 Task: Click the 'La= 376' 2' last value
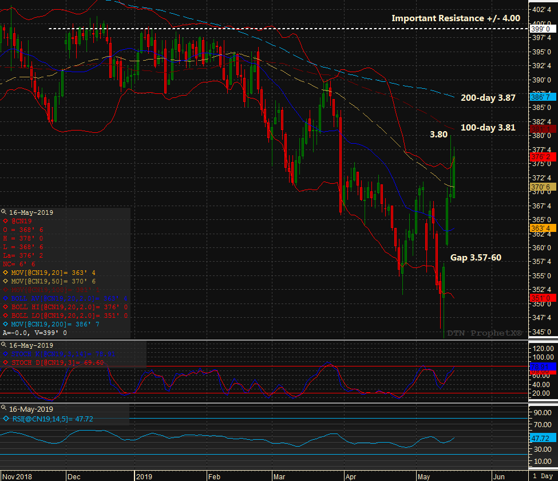coord(23,255)
